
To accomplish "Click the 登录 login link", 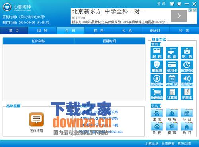I will tap(161, 4).
